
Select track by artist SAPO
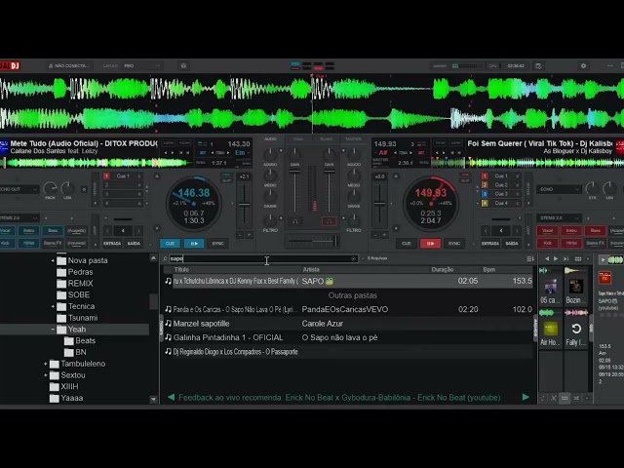(348, 281)
